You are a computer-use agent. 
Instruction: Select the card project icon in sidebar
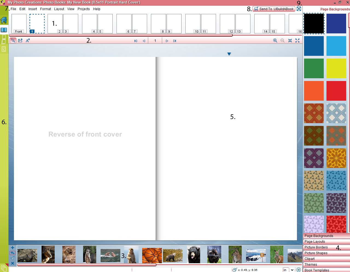(x=4, y=49)
